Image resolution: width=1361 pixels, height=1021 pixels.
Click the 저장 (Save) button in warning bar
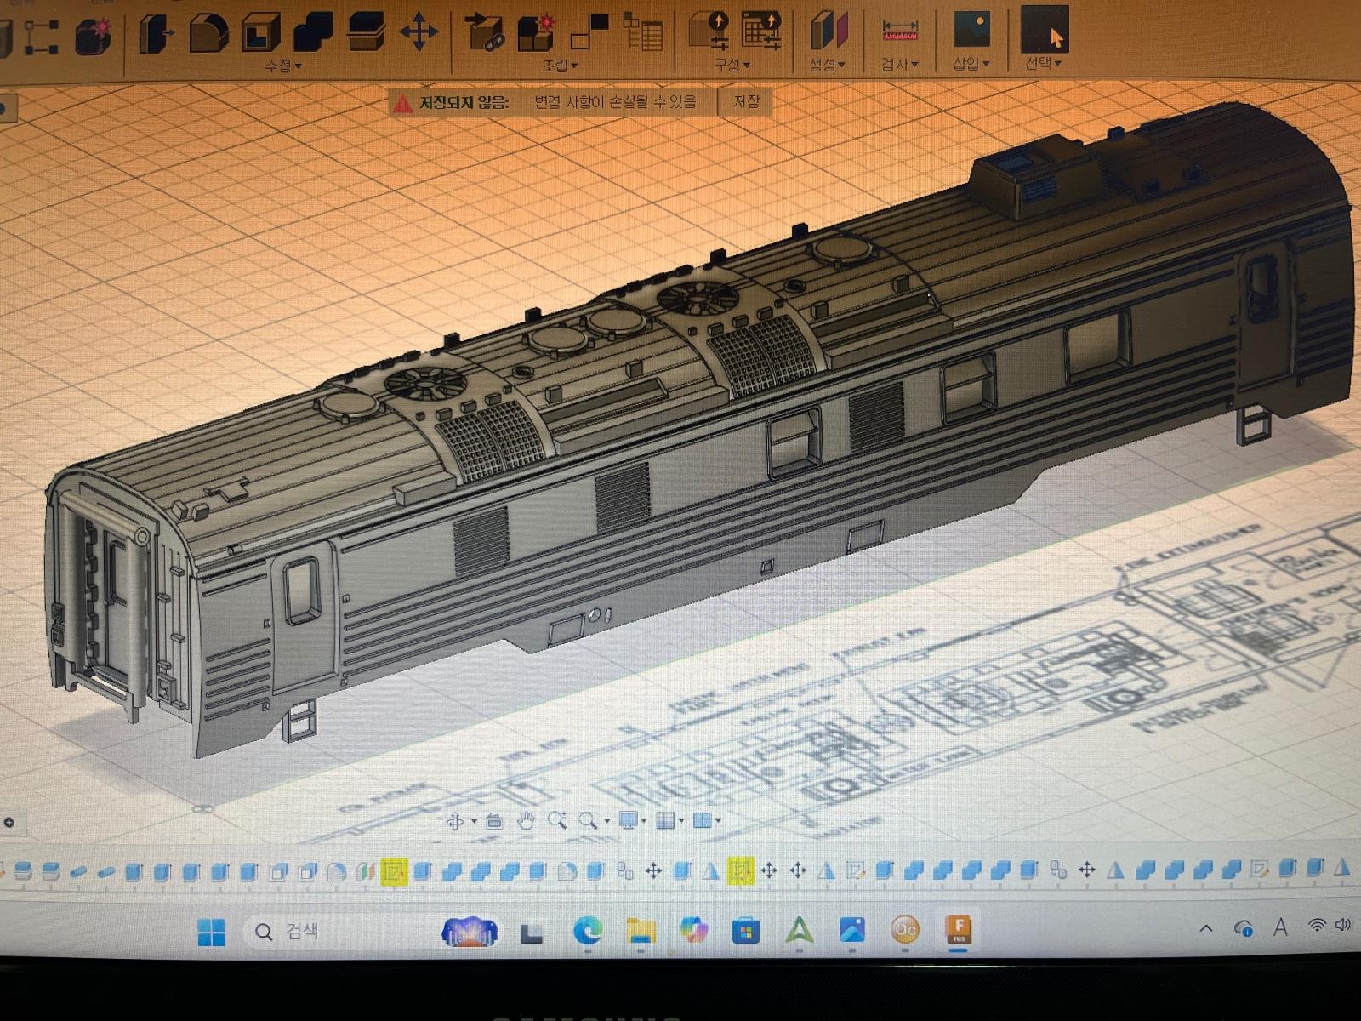click(x=746, y=102)
